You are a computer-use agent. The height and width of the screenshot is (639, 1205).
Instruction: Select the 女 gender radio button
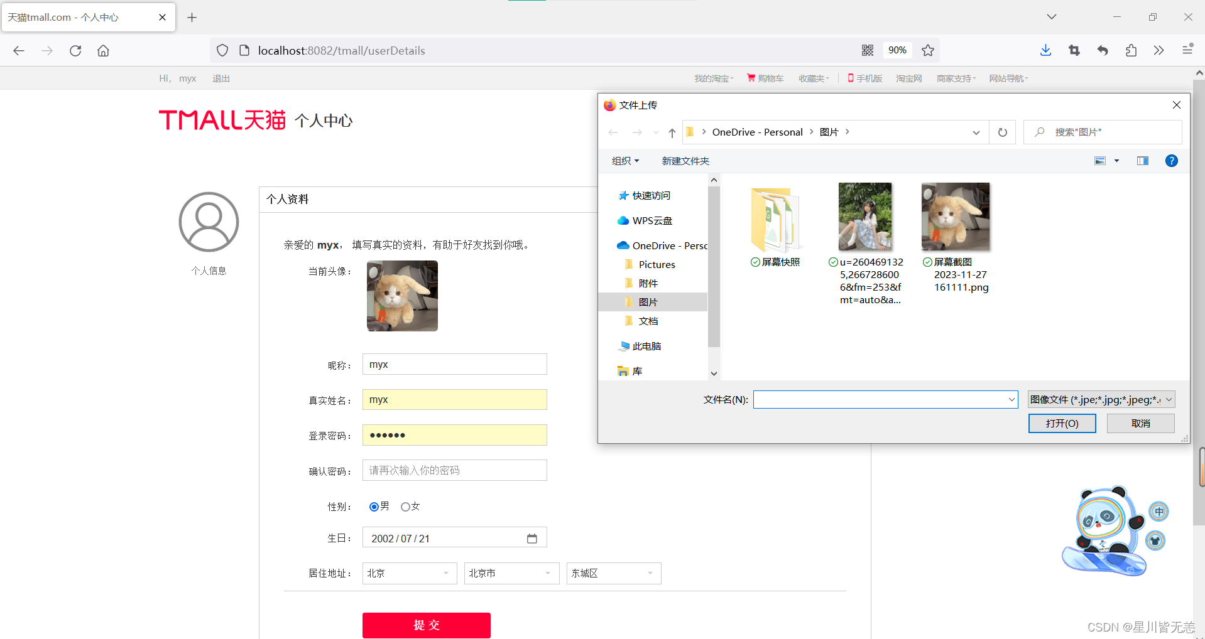click(x=405, y=507)
